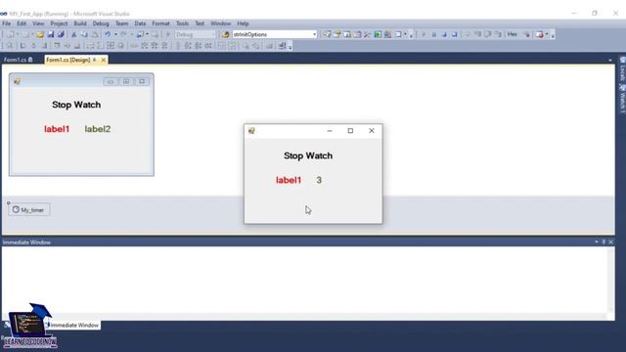Select the Immediate Window bottom tab

click(74, 325)
